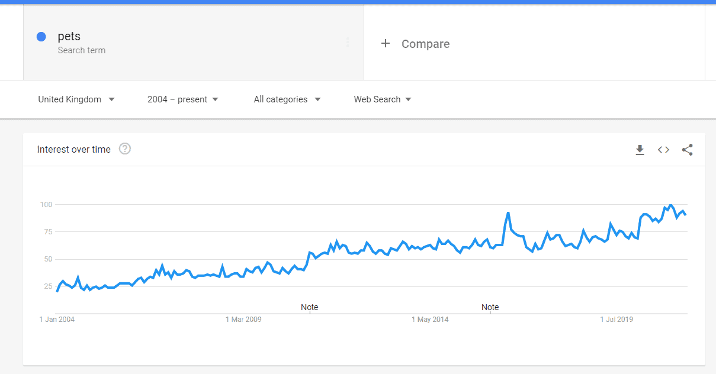Viewport: 716px width, 374px height.
Task: Change search type via the Web Search dropdown
Action: (x=381, y=99)
